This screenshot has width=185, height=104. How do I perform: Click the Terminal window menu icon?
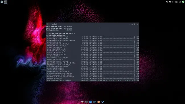(48, 24)
